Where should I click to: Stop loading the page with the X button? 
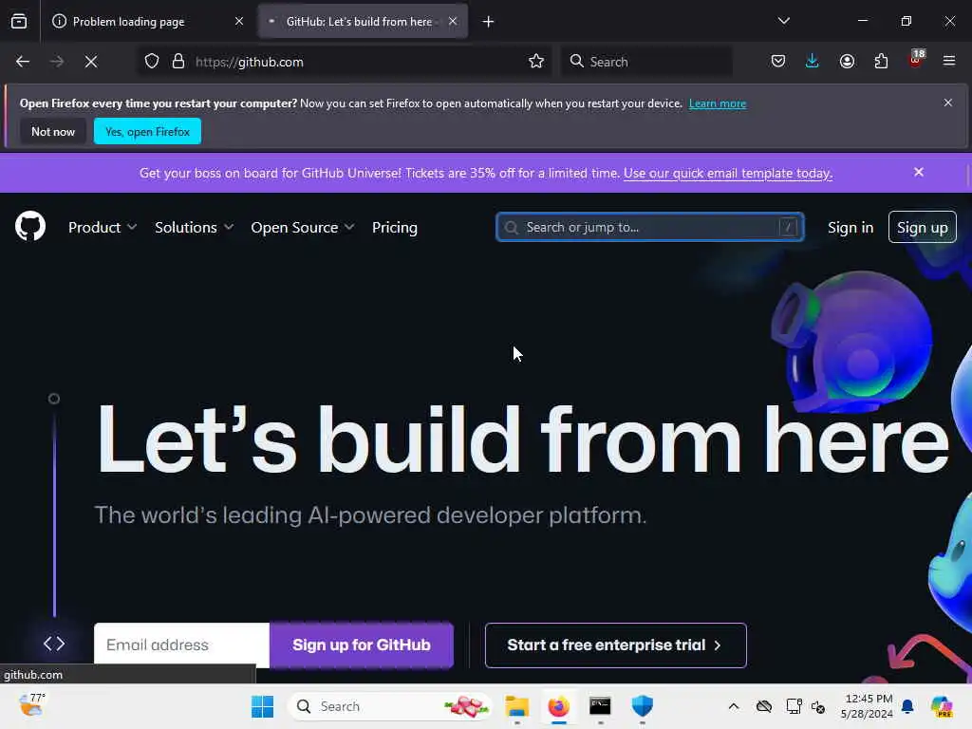click(x=91, y=62)
